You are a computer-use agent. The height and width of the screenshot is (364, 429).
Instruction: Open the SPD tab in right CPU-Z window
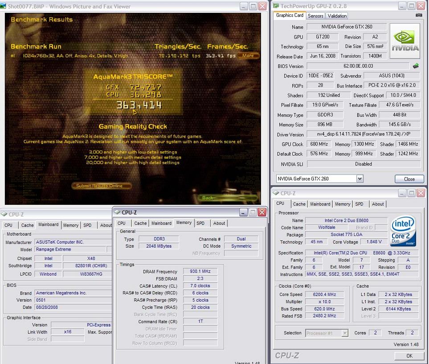point(359,204)
